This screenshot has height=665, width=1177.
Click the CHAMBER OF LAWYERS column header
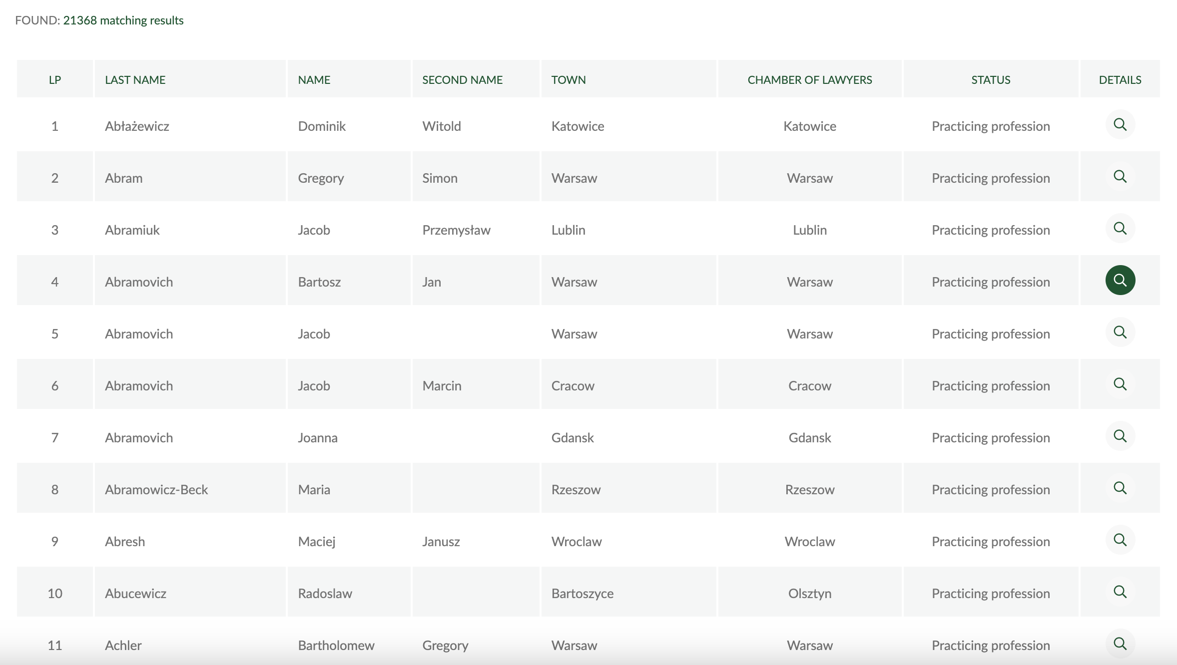click(810, 80)
